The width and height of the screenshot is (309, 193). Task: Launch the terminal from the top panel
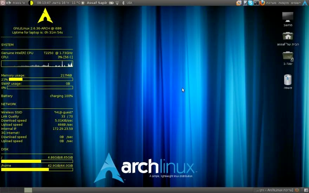click(256, 3)
